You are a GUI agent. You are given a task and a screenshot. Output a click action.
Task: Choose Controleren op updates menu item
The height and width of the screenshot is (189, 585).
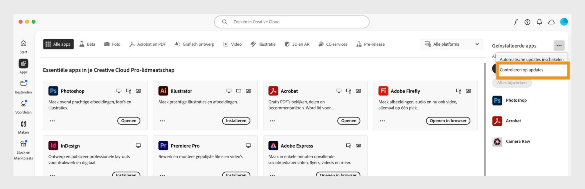tap(532, 70)
